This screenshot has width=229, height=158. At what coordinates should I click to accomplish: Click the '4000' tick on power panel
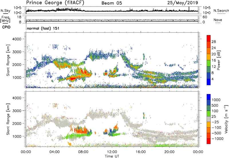tap(17, 39)
